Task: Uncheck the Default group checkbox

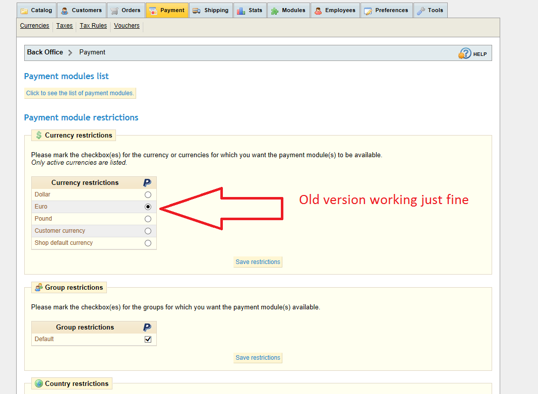Action: pyautogui.click(x=148, y=339)
